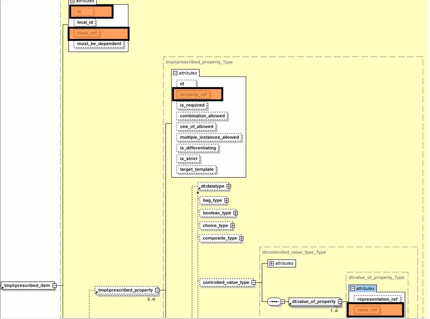
Task: Collapse the dt:value_of_property element
Action: (x=340, y=301)
